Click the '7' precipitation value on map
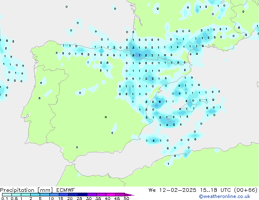The width and height of the screenshot is (259, 200). tap(140, 55)
